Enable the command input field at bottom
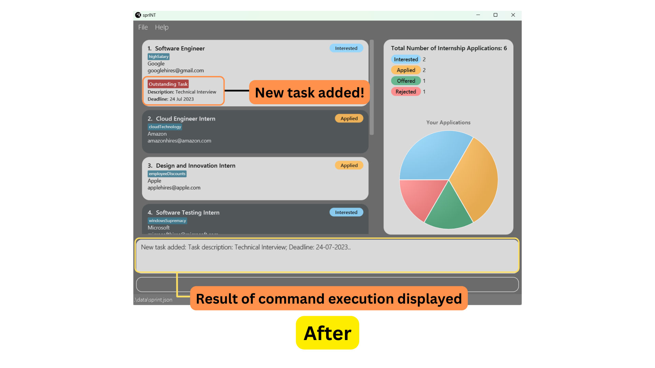655x368 pixels. (x=327, y=284)
